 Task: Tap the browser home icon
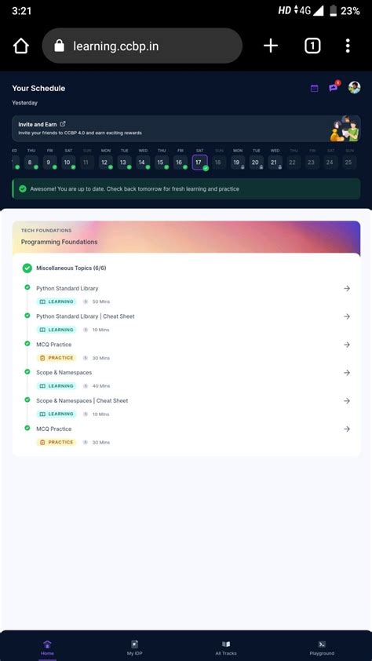(21, 46)
